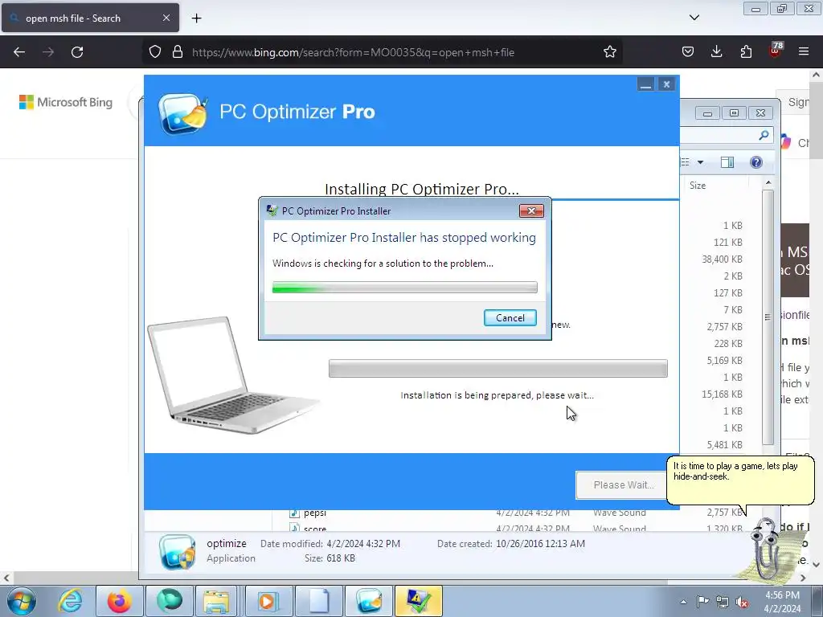Click the optimize application icon in details pane

click(177, 551)
